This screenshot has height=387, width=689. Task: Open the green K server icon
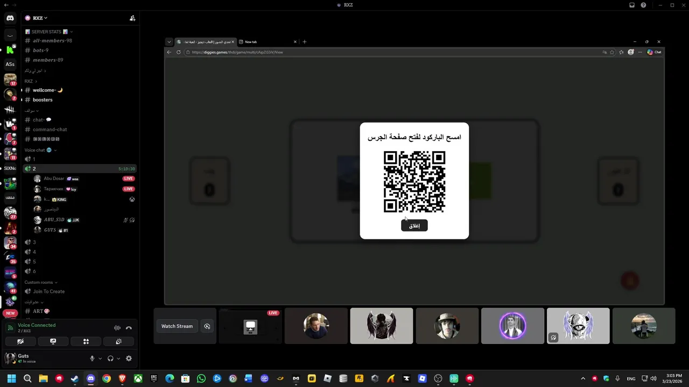coord(10,50)
